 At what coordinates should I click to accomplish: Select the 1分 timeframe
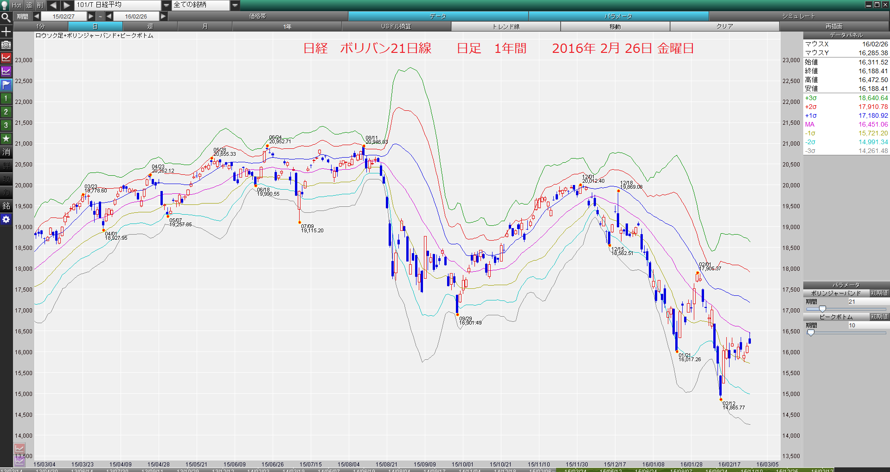[41, 26]
